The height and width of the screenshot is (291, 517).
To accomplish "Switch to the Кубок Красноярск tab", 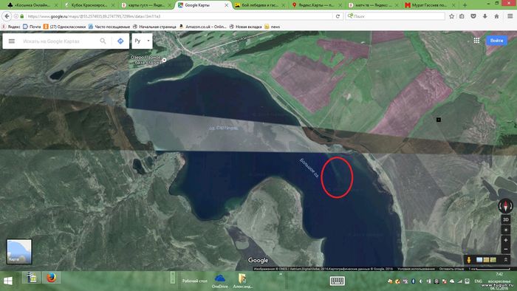I will pyautogui.click(x=89, y=5).
